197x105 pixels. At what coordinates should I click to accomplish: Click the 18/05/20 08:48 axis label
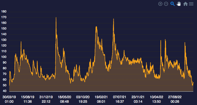(64, 99)
